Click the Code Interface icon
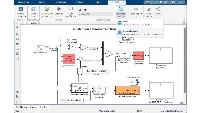This screenshot has height=113, width=201. pos(71,9)
